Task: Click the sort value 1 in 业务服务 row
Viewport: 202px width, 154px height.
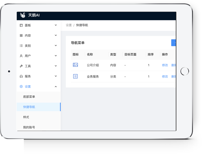Action: click(x=149, y=77)
